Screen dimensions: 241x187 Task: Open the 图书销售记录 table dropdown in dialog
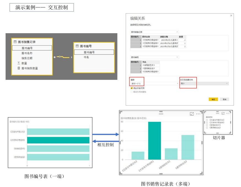pyautogui.click(x=154, y=32)
